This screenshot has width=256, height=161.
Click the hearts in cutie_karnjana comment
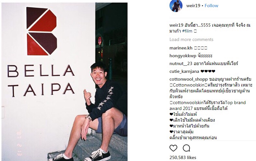coord(208,71)
